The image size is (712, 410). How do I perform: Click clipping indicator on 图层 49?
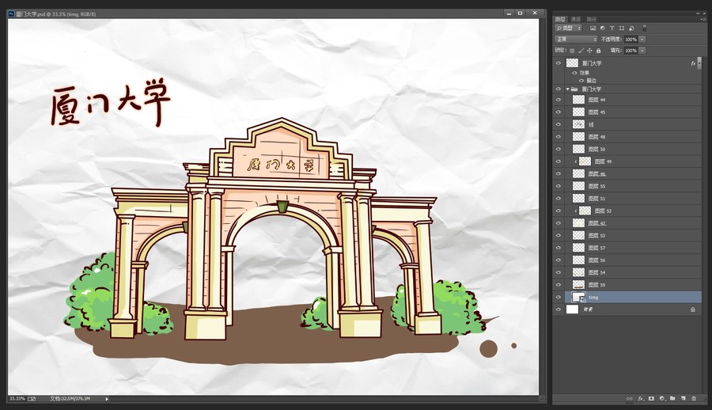click(575, 161)
